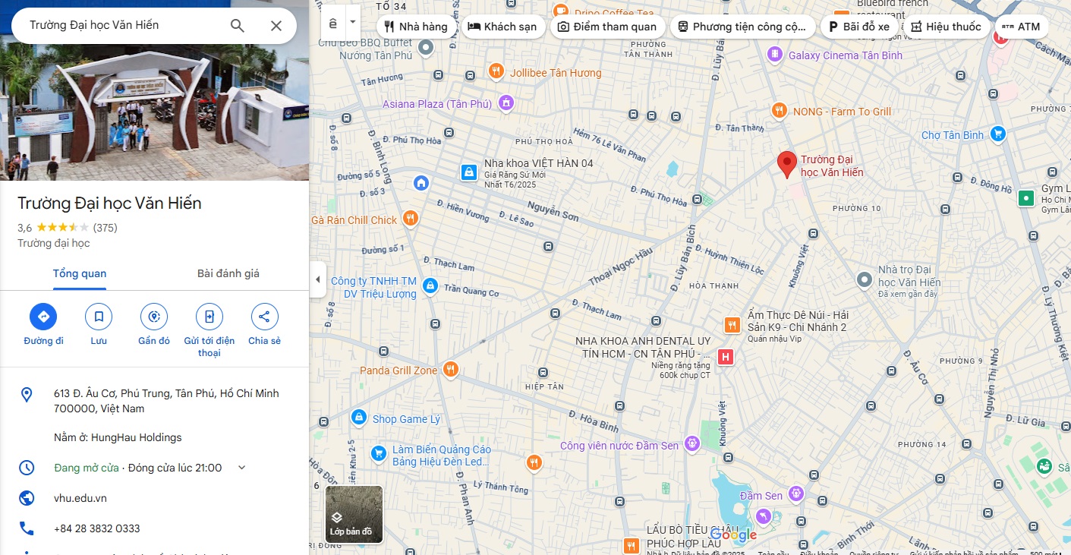Open the dropdown arrow beside the menu icon
Viewport: 1071px width, 555px height.
pyautogui.click(x=352, y=23)
